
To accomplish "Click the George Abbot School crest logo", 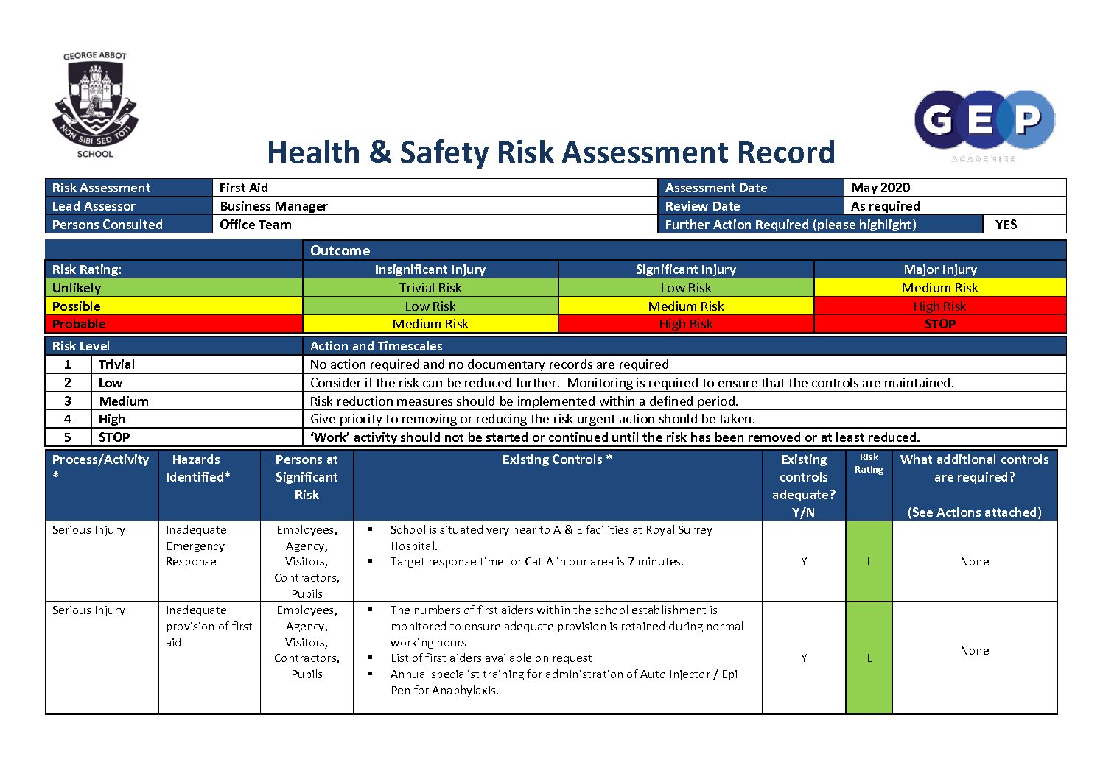I will [x=95, y=105].
